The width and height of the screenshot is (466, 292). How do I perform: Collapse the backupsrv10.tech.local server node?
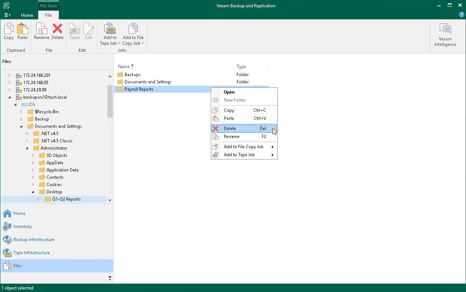[10, 97]
